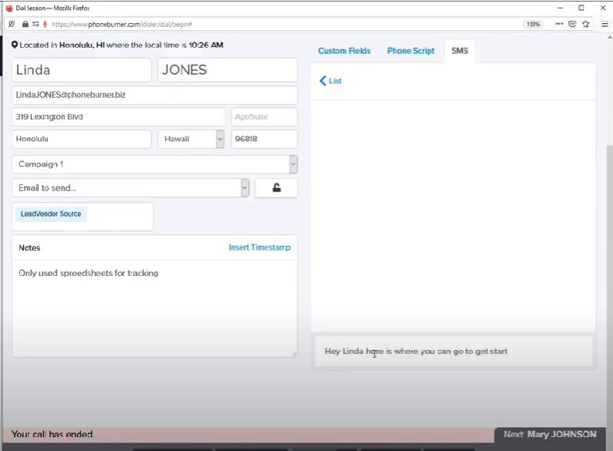The height and width of the screenshot is (451, 613).
Task: Click the Firefox logo in title bar
Action: [9, 8]
